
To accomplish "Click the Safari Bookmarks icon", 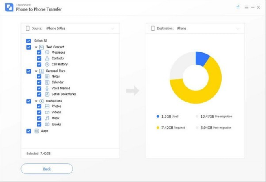I will click(47, 94).
